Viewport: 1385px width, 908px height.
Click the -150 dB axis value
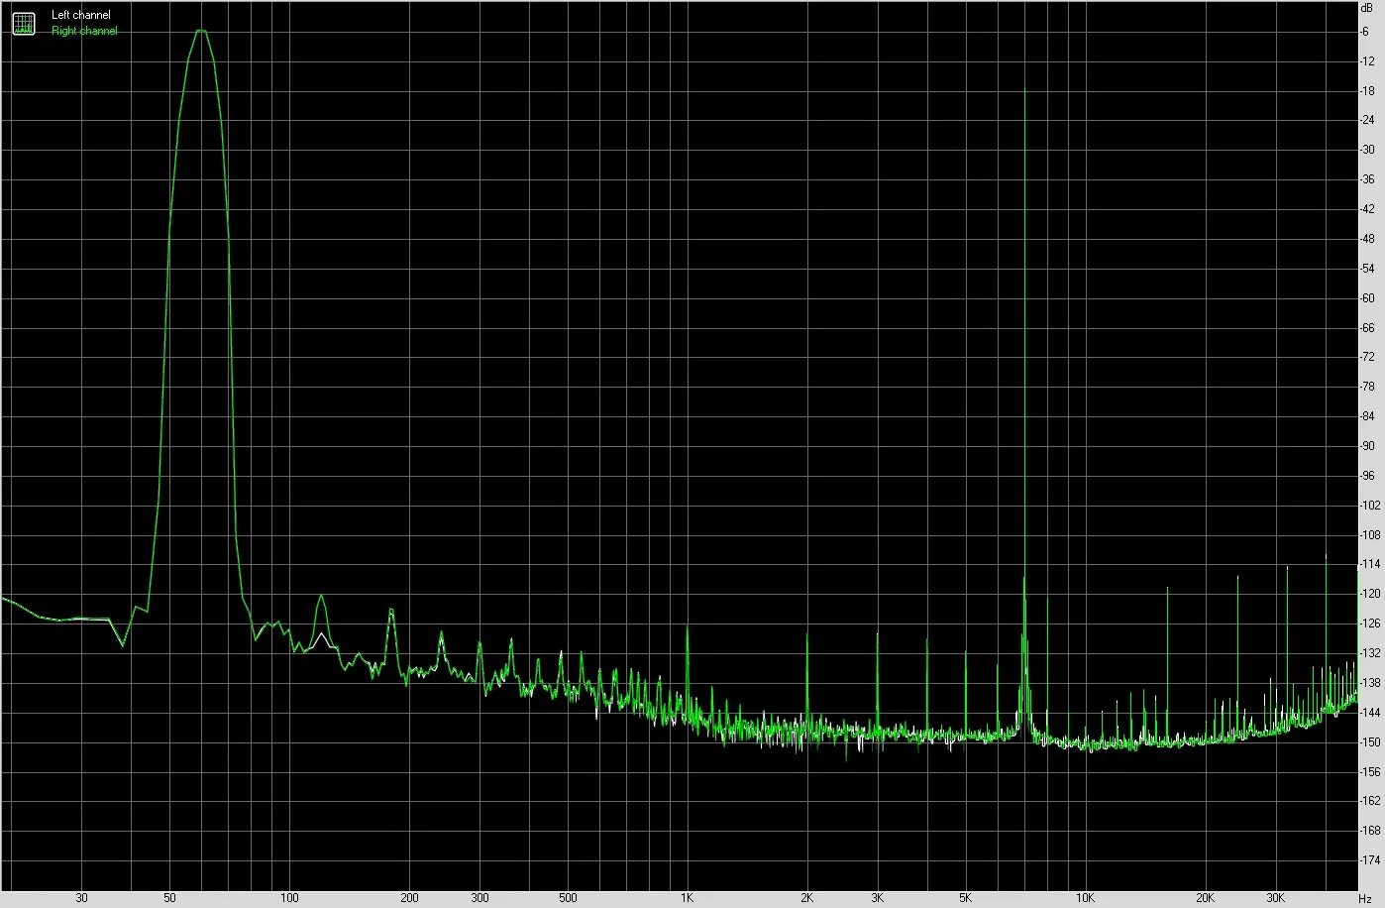click(x=1370, y=742)
